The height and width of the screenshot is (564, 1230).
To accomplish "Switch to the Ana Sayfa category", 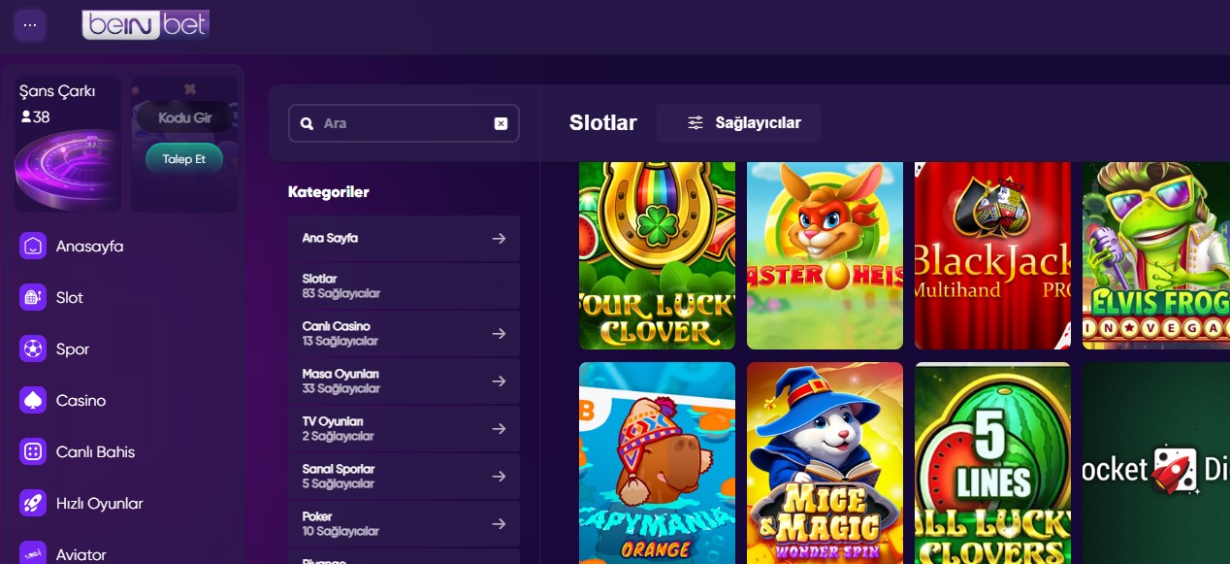I will pos(404,238).
